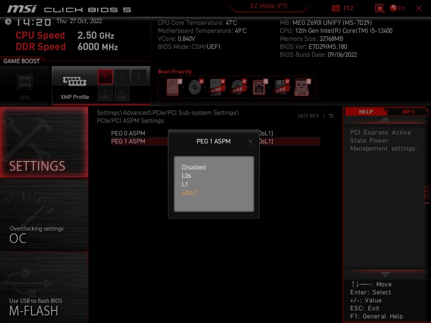Choose L1 in PEG 1 ASPM list
Screen dimensions: 431x323
click(x=185, y=184)
